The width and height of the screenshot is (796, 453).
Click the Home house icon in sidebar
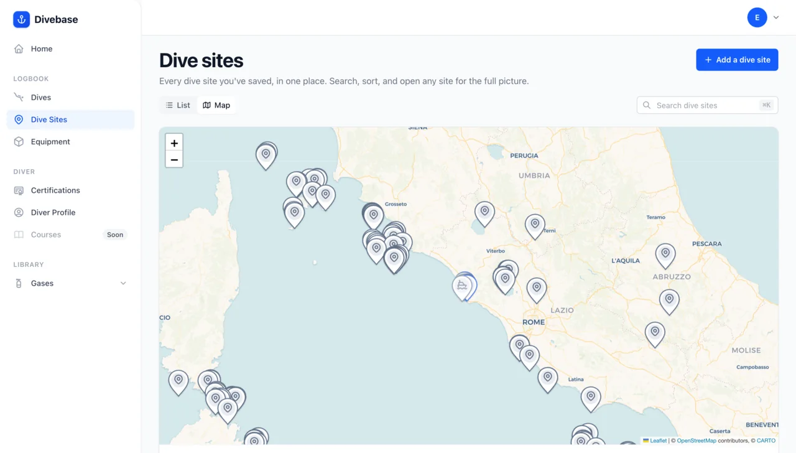point(19,49)
